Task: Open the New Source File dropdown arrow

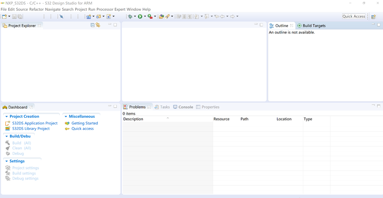Action: 113,16
